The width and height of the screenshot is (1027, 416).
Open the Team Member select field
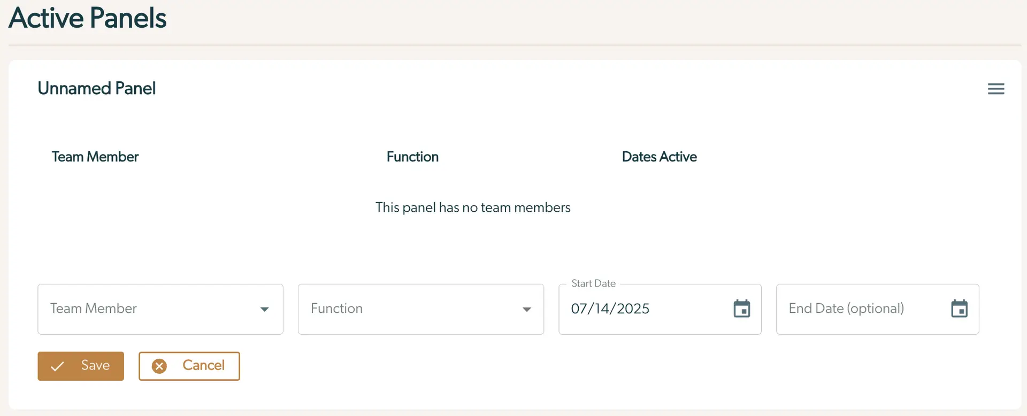click(x=150, y=309)
